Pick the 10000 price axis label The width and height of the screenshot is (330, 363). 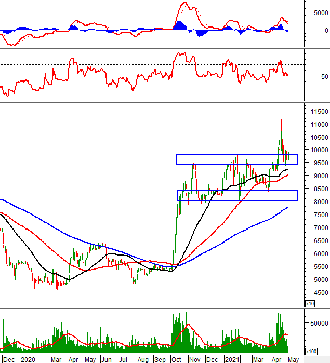(319, 150)
